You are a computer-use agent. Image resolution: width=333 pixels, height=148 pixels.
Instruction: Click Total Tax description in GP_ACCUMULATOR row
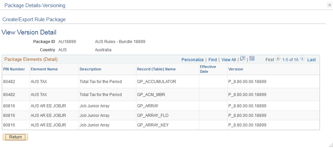(101, 82)
